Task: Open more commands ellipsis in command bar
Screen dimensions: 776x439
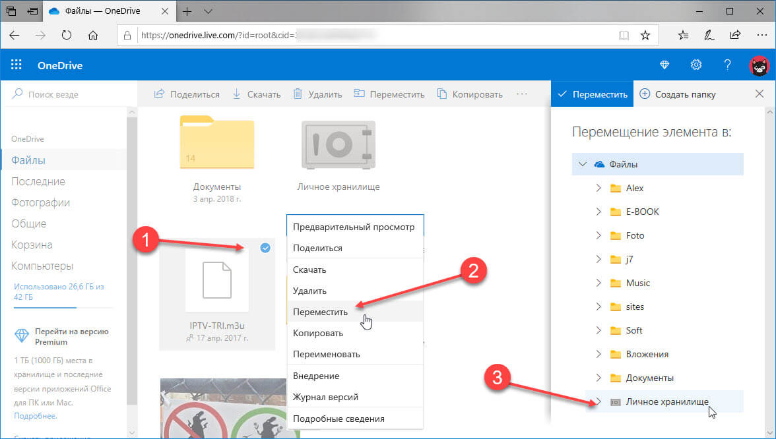Action: [x=521, y=94]
